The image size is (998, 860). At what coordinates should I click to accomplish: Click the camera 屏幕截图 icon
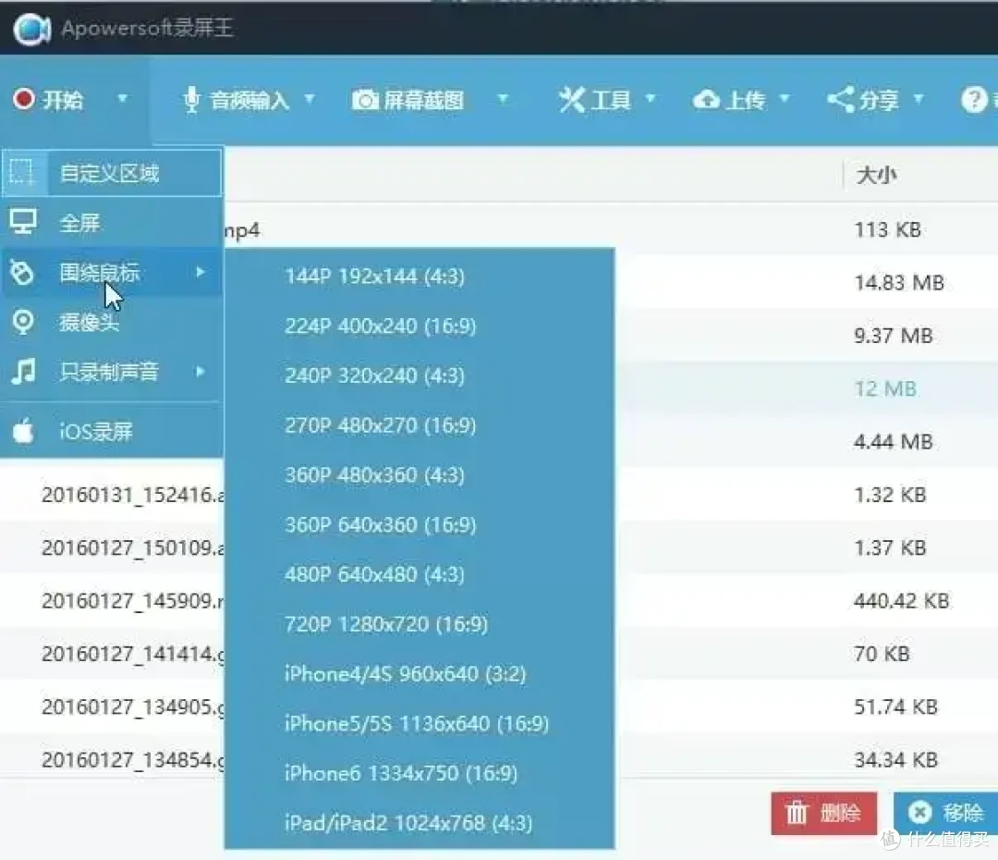(x=365, y=100)
